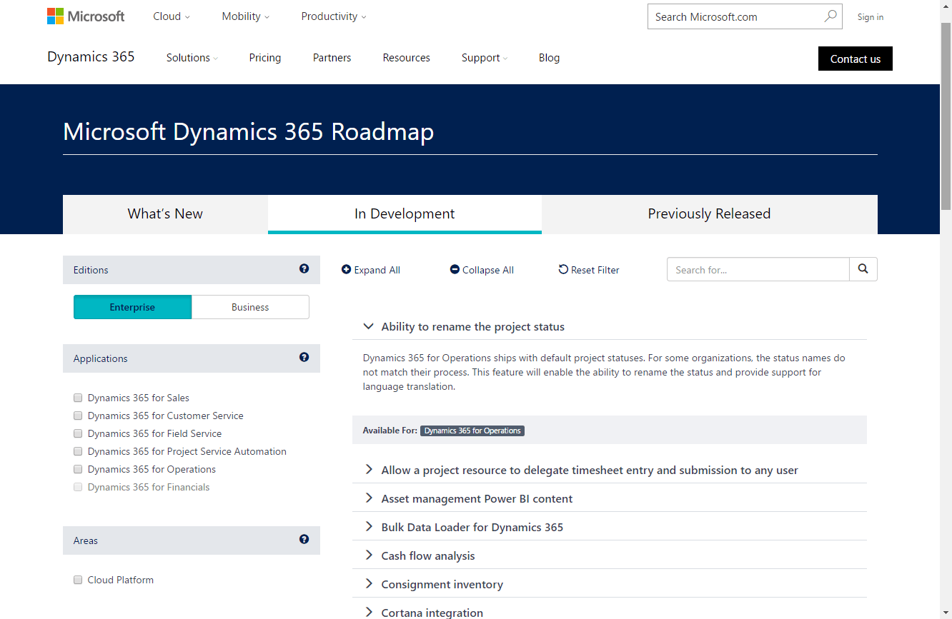The image size is (952, 619).
Task: Enable the Cloud Platform area filter
Action: 78,580
